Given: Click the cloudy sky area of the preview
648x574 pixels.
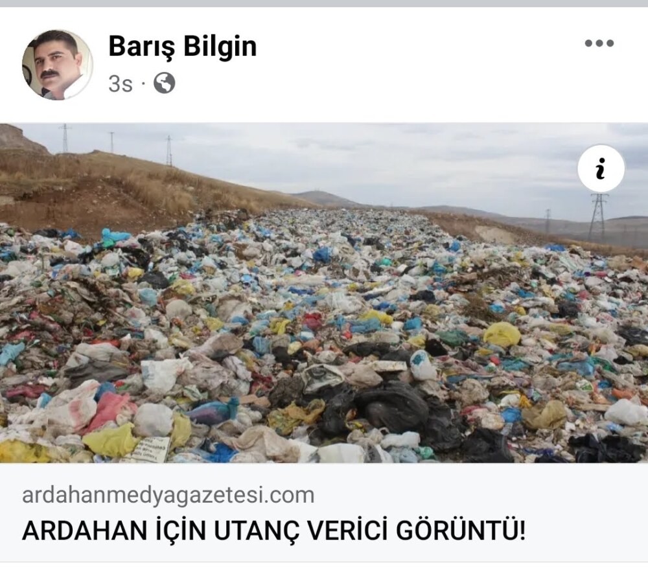Looking at the screenshot, I should (x=372, y=161).
